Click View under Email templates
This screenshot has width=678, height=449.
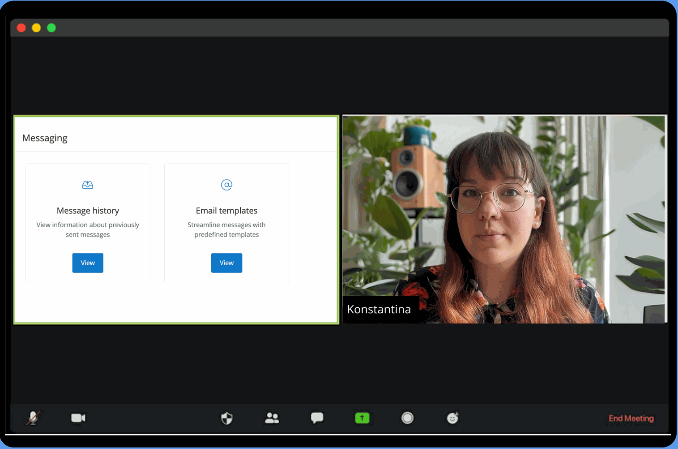point(226,263)
